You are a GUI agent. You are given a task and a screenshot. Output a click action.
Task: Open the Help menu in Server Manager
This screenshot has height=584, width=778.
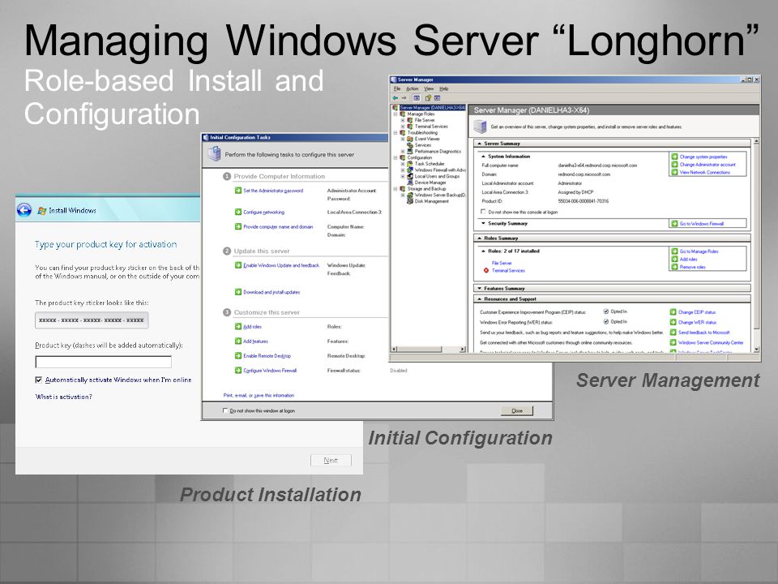pos(443,89)
